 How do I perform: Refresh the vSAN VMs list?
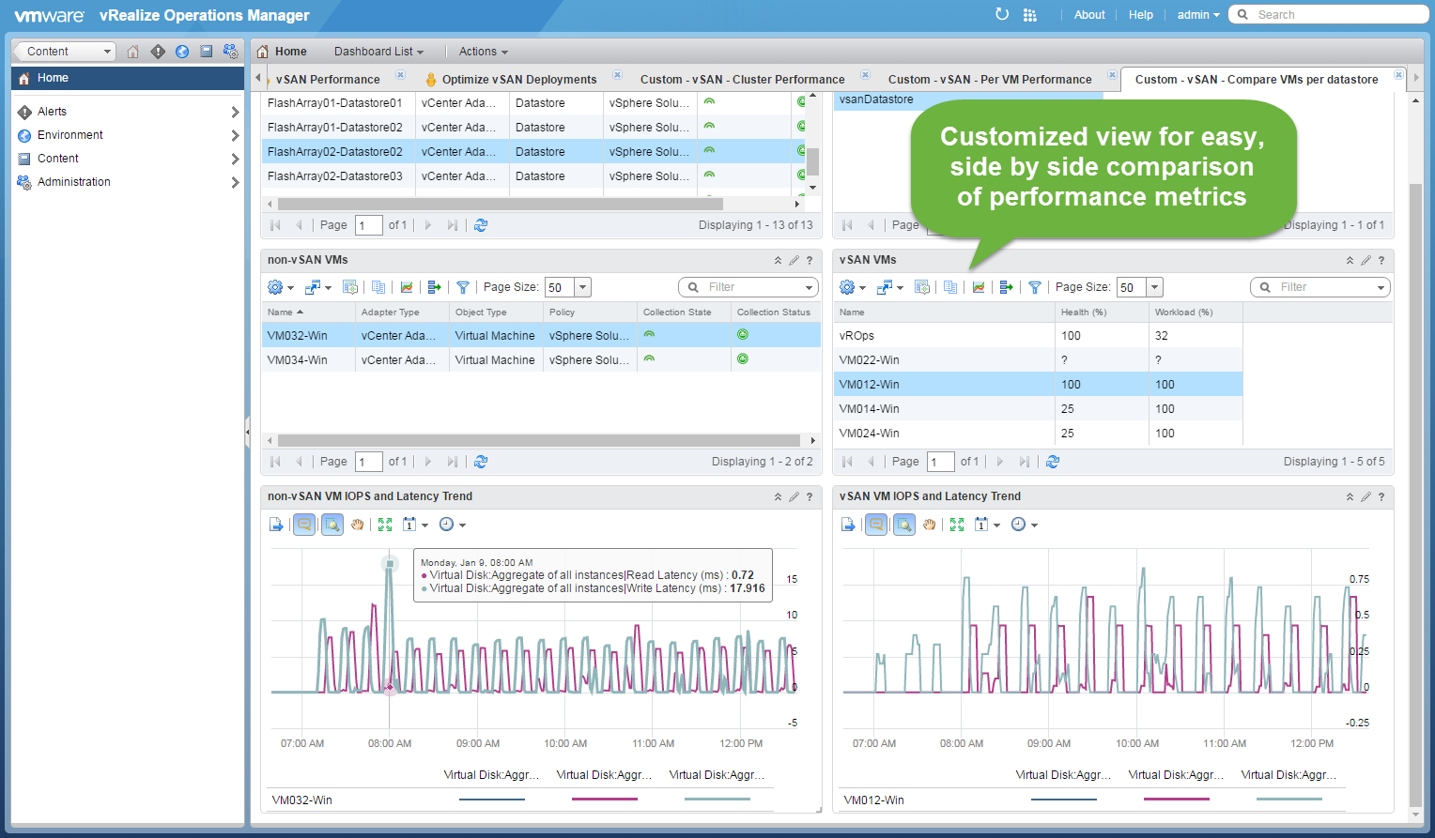[x=1053, y=462]
